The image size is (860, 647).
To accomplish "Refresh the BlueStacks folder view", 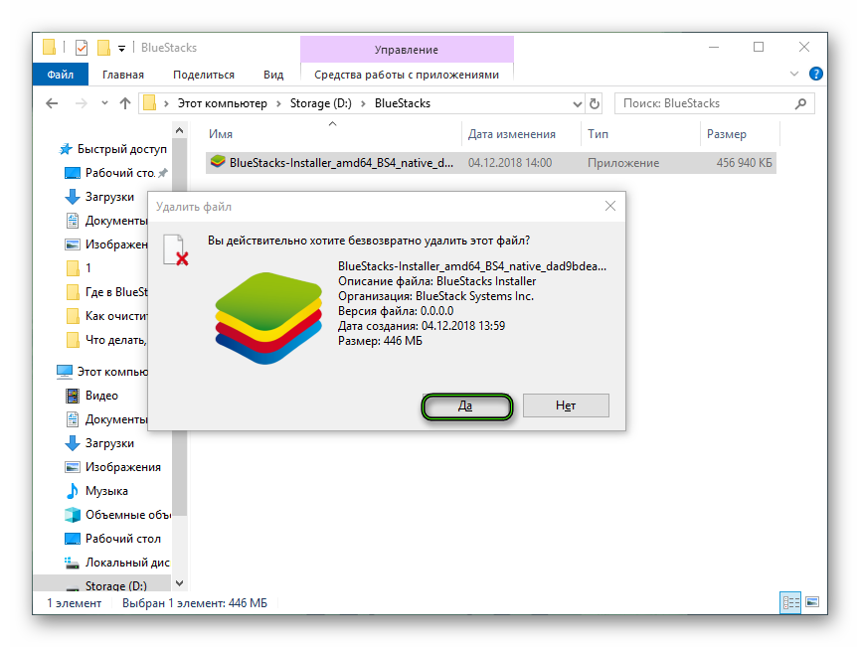I will click(594, 103).
